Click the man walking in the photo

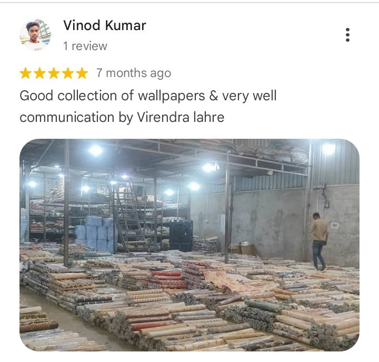tap(320, 241)
